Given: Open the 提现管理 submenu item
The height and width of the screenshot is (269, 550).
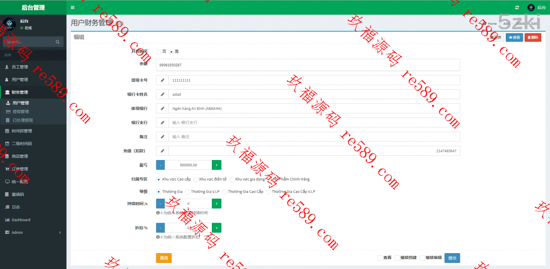Looking at the screenshot, I should click(x=21, y=112).
